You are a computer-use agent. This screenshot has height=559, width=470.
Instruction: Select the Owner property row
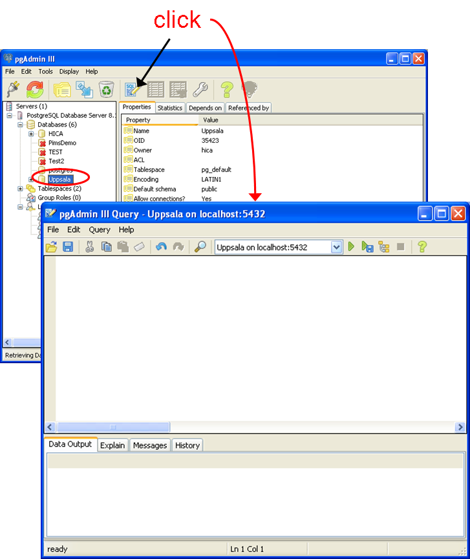click(273, 151)
